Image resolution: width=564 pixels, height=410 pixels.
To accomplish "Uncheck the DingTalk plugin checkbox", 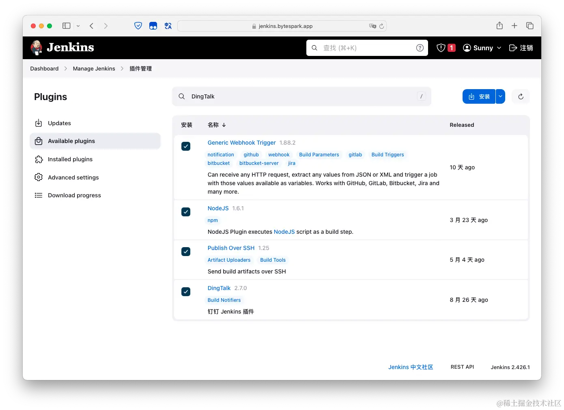I will pyautogui.click(x=186, y=292).
